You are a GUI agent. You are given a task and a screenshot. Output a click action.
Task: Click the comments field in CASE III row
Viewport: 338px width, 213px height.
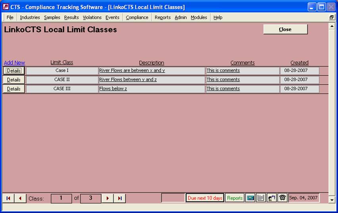[x=242, y=88]
